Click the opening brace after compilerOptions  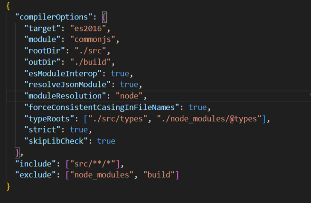coord(104,18)
